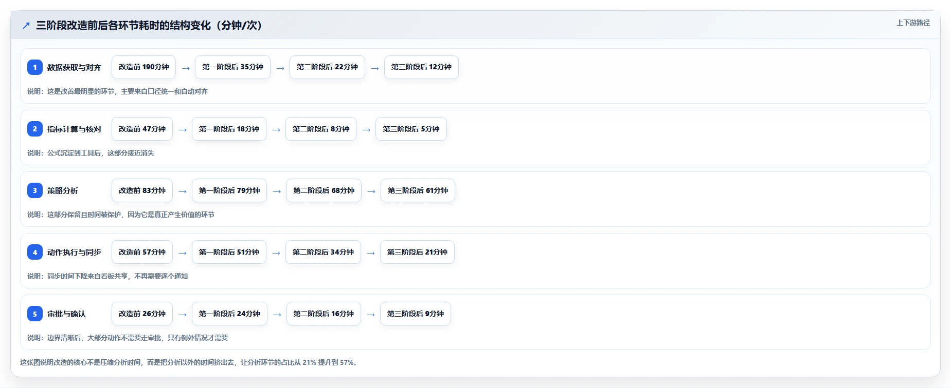This screenshot has height=388, width=951.
Task: Click the 动作执行与同步 row title
Action: (74, 252)
